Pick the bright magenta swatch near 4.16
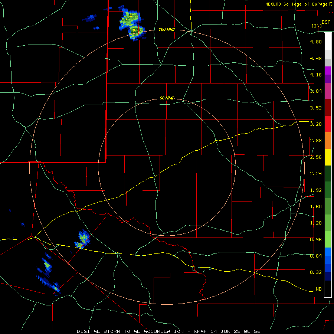Image resolution: width=334 pixels, height=334 pixels. [328, 71]
